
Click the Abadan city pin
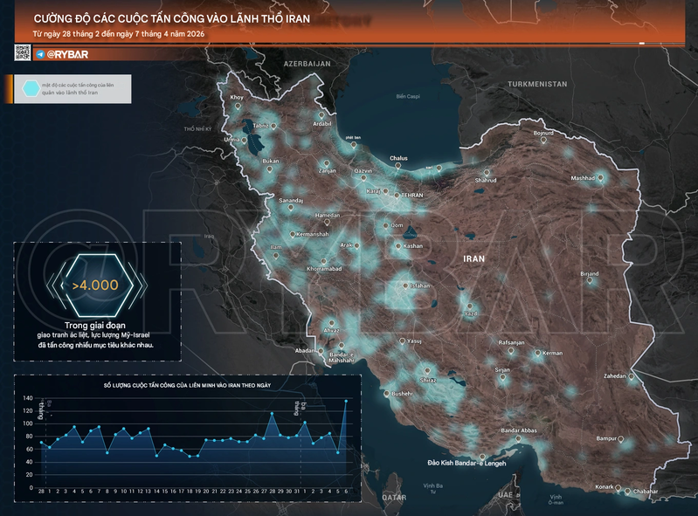coord(321,351)
